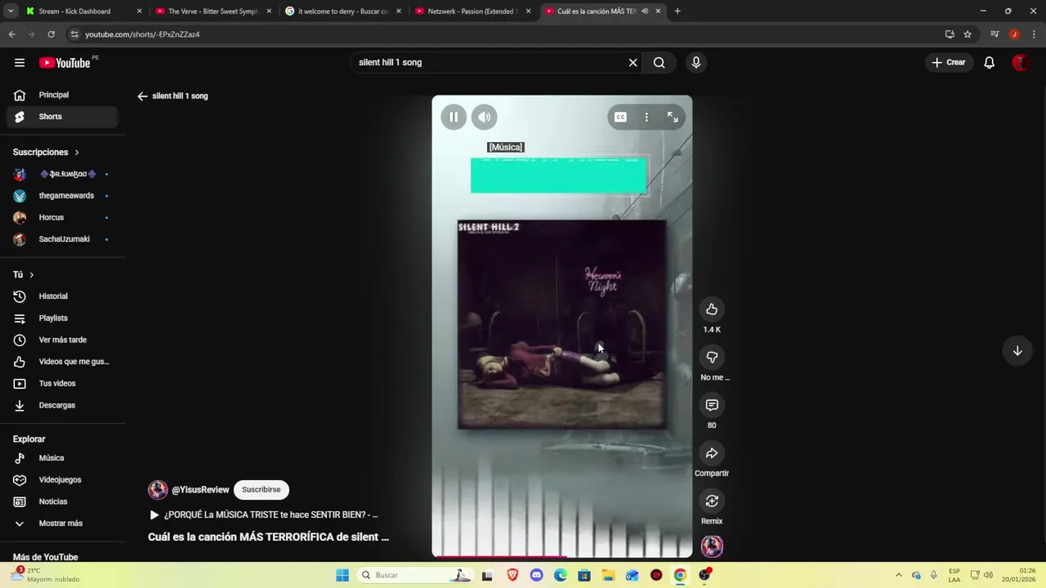The width and height of the screenshot is (1046, 588).
Task: Open the @YisusReview channel link
Action: point(200,490)
